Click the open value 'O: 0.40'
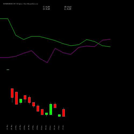The width and height of the screenshot is (134, 134). 46,9
